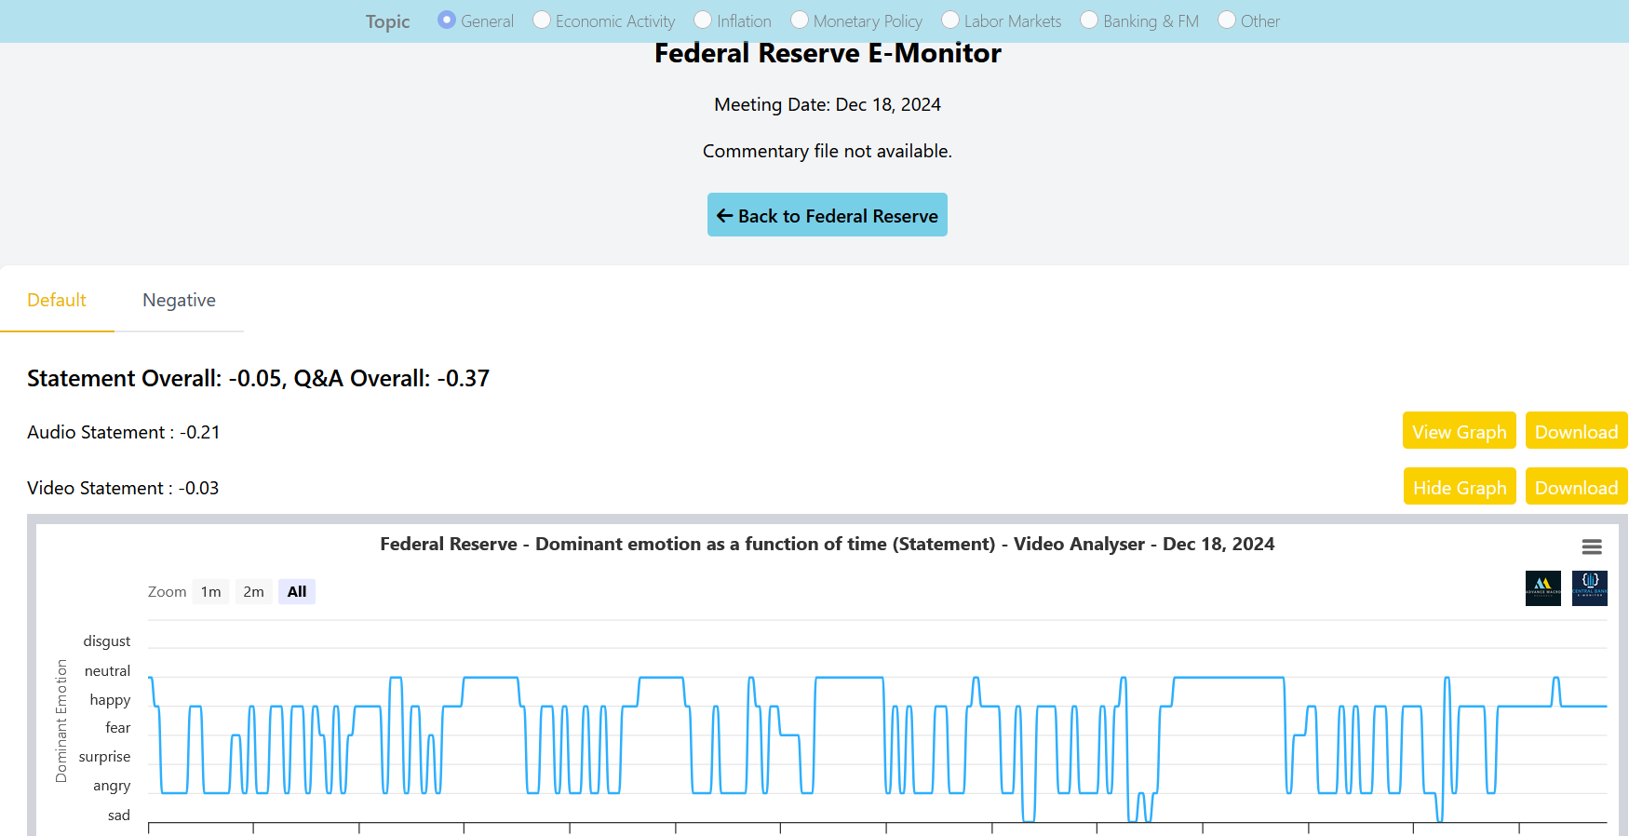Click the Central Bank E-Monitor logo icon
The height and width of the screenshot is (836, 1629).
(1589, 588)
